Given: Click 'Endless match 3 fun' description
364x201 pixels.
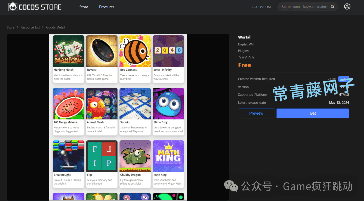Looking at the screenshot, I should pos(101,130).
